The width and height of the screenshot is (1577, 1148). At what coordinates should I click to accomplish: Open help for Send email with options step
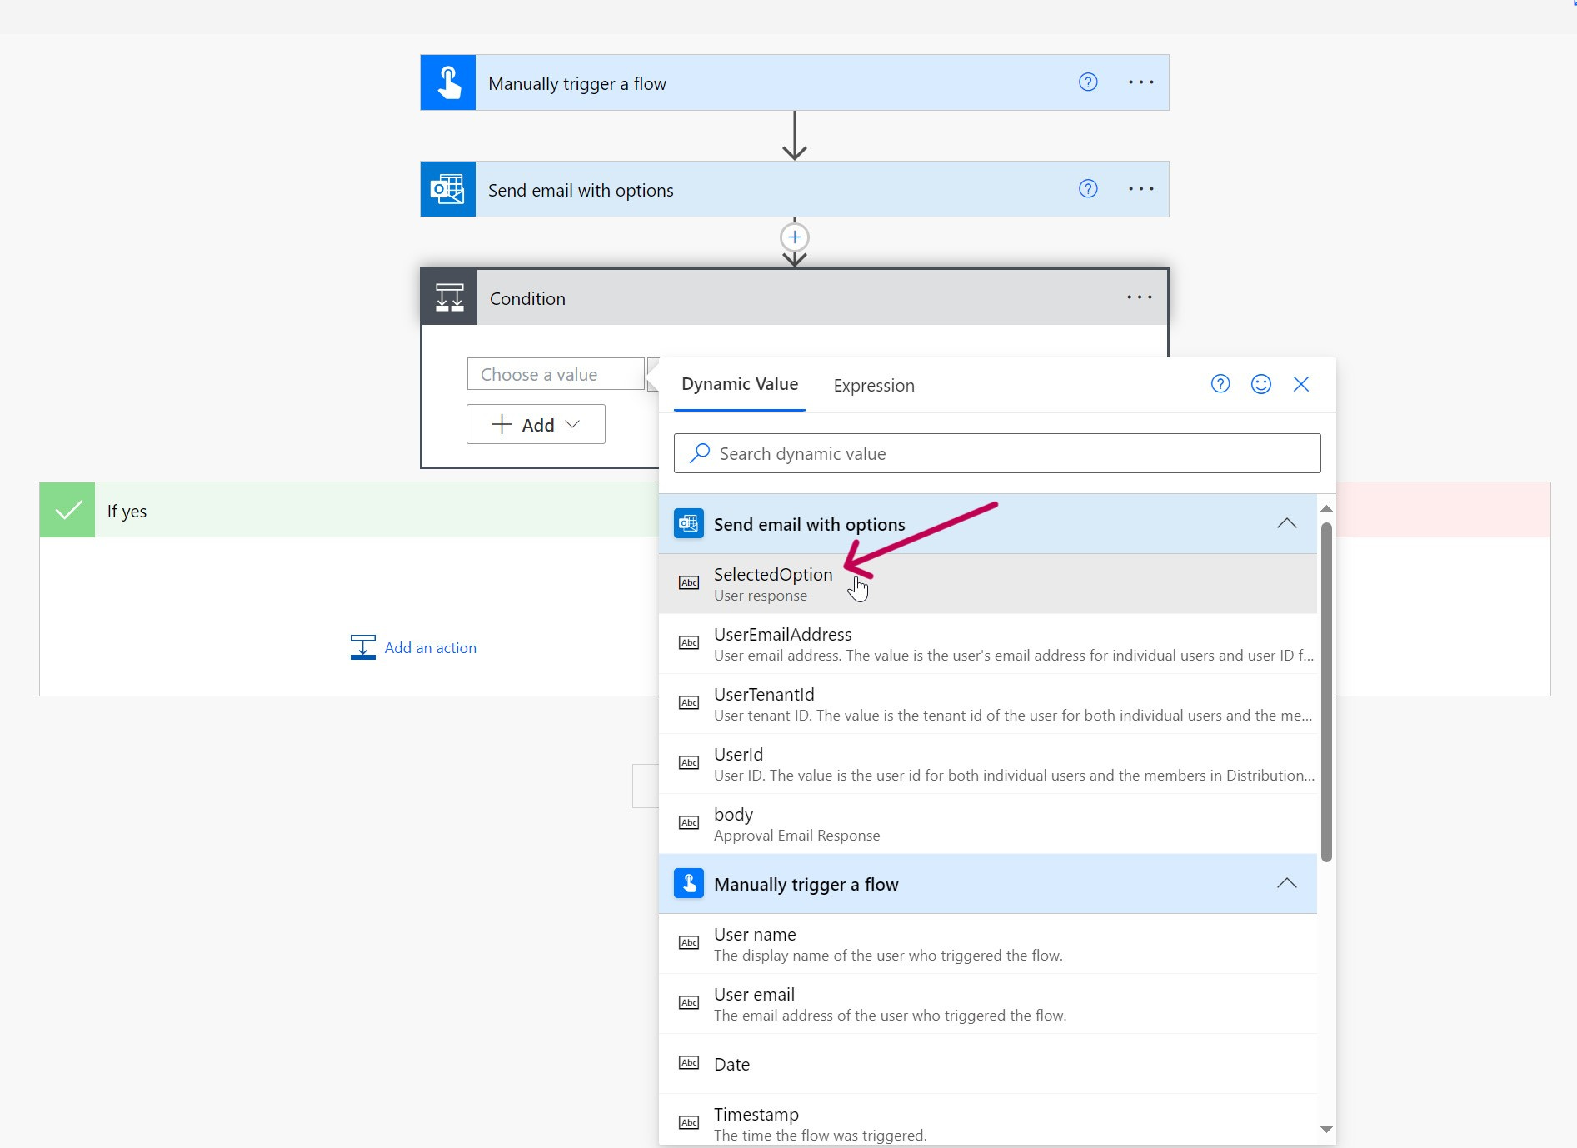coord(1088,188)
